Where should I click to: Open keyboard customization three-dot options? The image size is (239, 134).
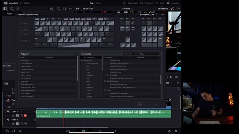(162, 15)
